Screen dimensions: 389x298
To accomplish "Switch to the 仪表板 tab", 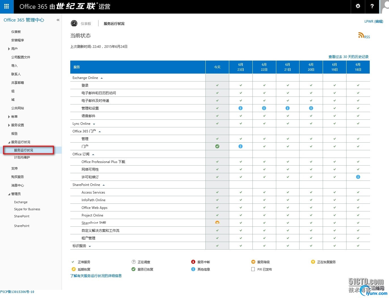I will (86, 23).
